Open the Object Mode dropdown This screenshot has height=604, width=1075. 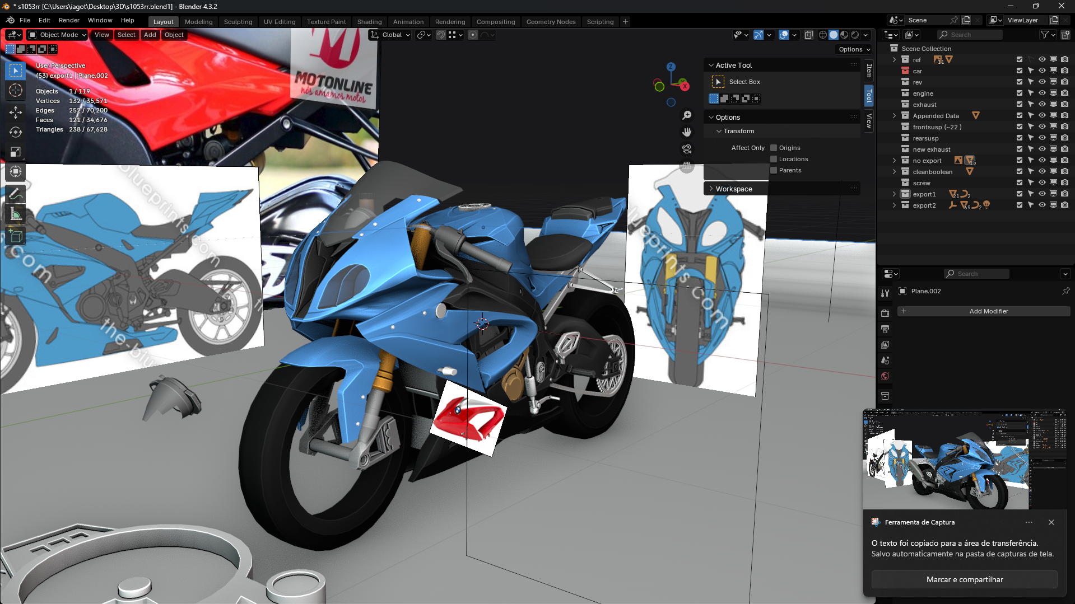pos(58,35)
